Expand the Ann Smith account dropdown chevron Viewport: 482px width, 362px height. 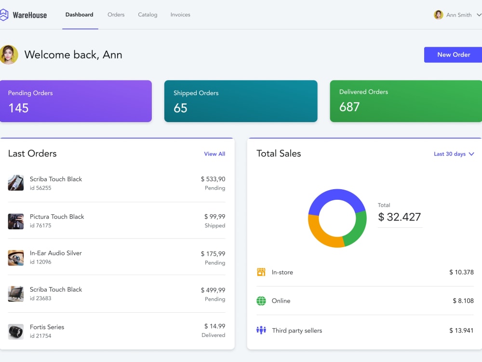(479, 14)
